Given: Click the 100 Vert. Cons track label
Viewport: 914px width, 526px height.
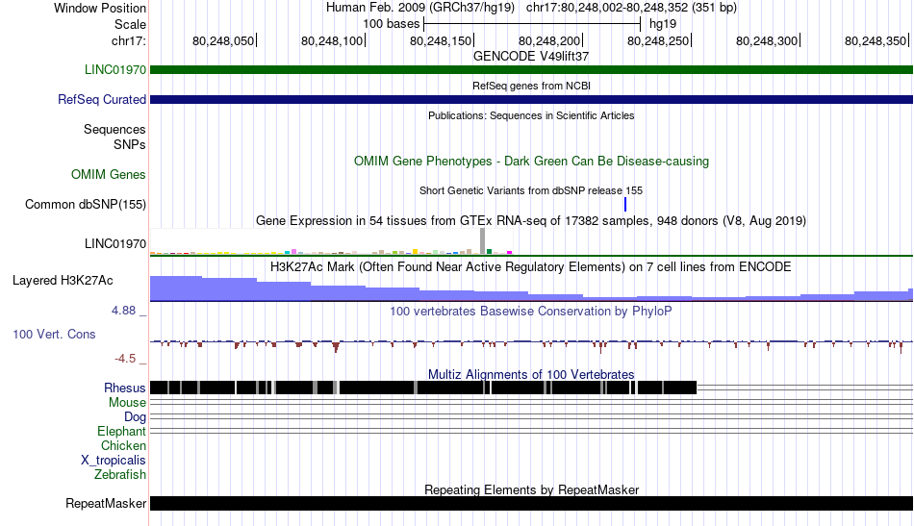Looking at the screenshot, I should click(x=54, y=335).
